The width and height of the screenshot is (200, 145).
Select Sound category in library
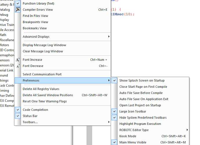point(4,75)
